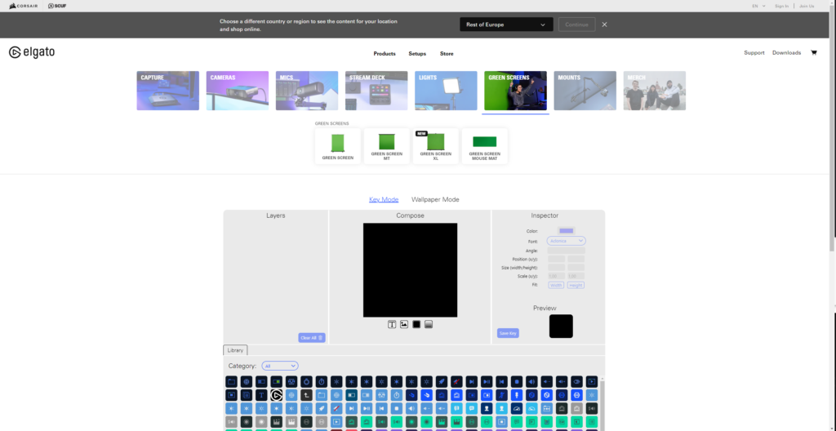Pick the dark navy folder library icon
836x431 pixels.
[x=231, y=381]
